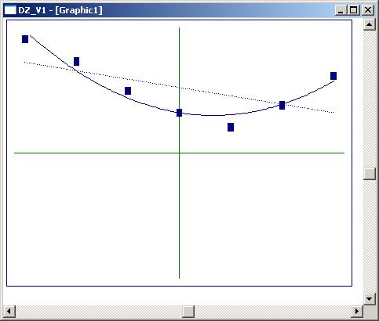379x321 pixels.
Task: Click the DZ_V1 window icon in title bar
Action: (10, 10)
